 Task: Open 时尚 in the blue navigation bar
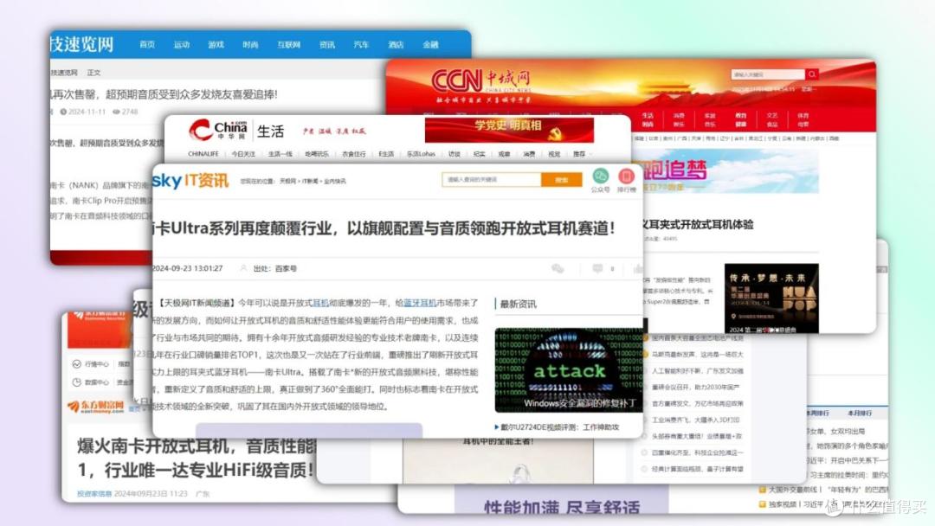click(250, 45)
